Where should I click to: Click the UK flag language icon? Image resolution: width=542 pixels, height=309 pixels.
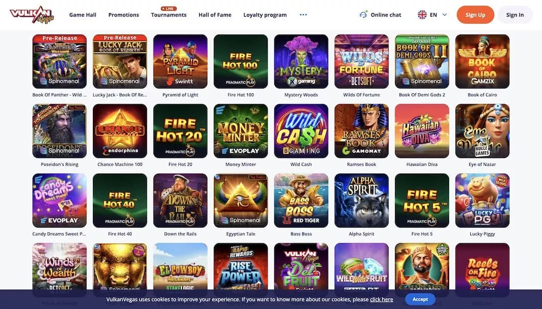tap(422, 15)
